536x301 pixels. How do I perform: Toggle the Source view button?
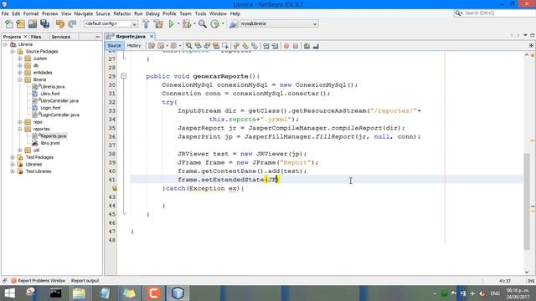click(x=114, y=46)
